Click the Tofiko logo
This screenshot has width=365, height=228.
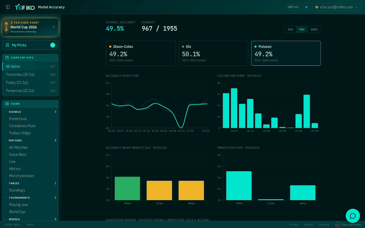(25, 7)
